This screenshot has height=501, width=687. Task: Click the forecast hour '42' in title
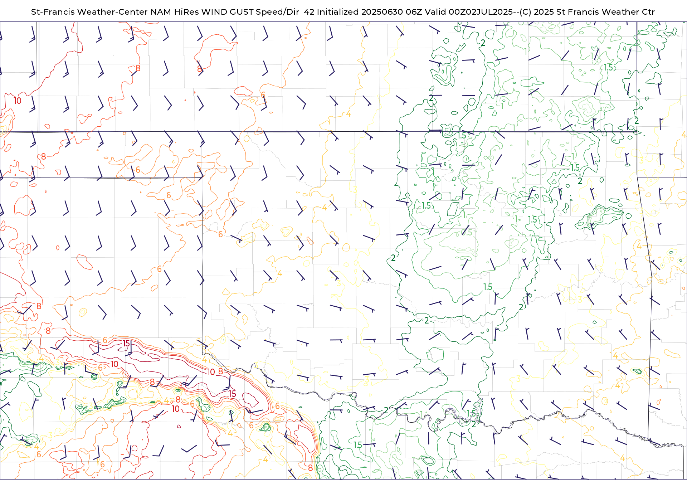(309, 12)
